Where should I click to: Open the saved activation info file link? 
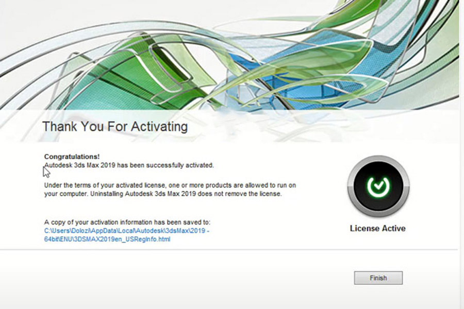[127, 235]
